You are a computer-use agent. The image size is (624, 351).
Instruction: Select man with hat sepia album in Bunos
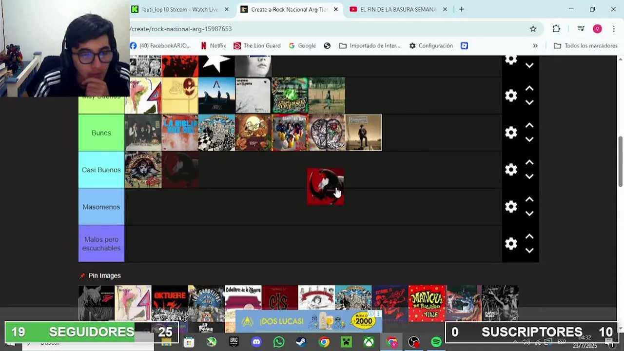(x=364, y=133)
